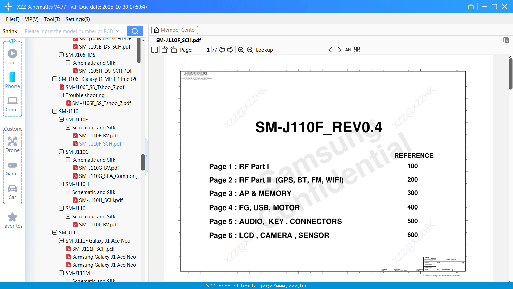Collapse the SM-J111 node
The width and height of the screenshot is (513, 289).
tap(55, 232)
